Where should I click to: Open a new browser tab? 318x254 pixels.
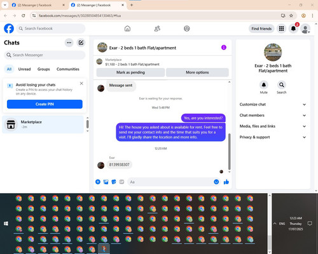click(x=132, y=5)
